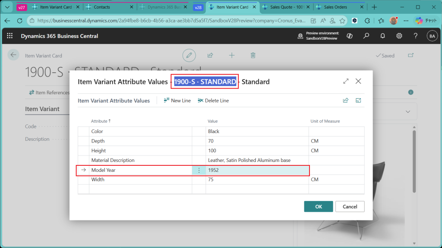The width and height of the screenshot is (442, 248).
Task: Click the Cancel button
Action: coord(350,207)
